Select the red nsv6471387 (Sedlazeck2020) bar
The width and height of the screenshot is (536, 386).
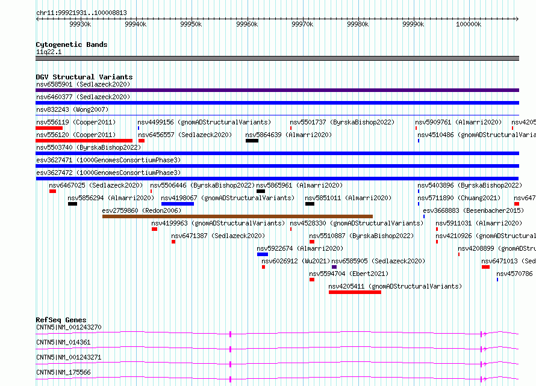[173, 242]
